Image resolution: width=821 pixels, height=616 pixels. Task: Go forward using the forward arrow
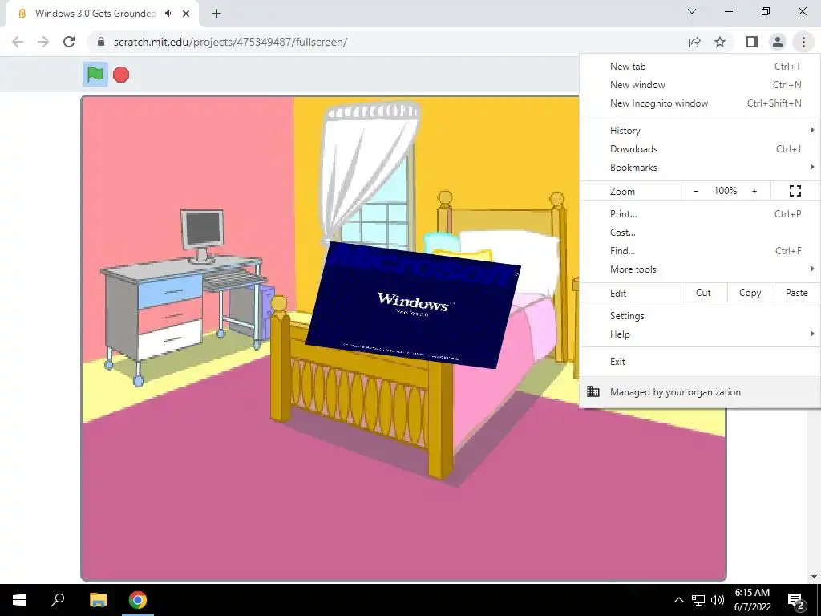43,42
